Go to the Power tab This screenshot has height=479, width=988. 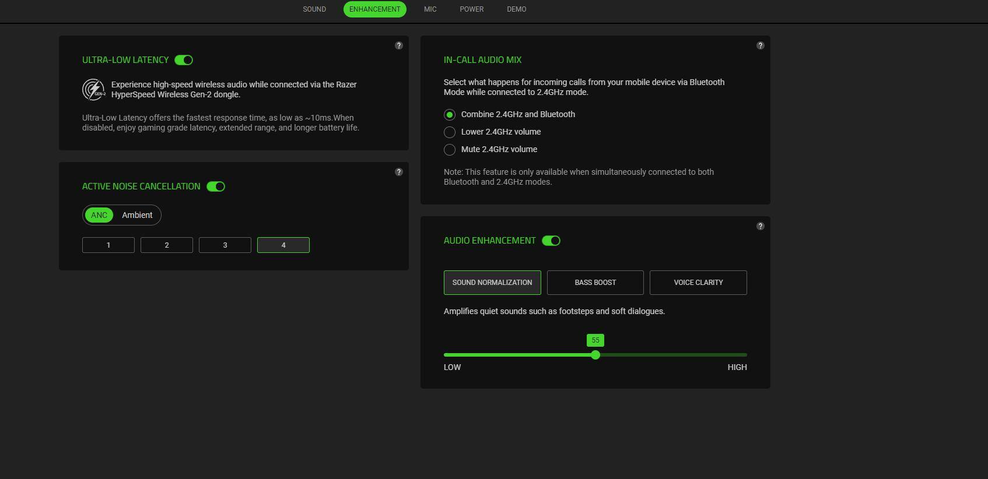tap(472, 9)
